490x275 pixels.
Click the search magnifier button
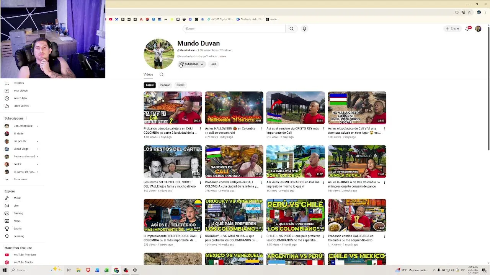tap(291, 29)
